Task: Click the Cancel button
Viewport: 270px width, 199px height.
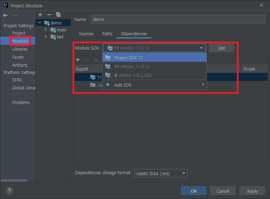Action: 223,191
